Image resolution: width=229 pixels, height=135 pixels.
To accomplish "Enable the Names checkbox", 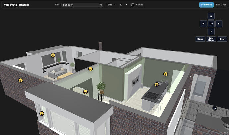I will pos(133,5).
